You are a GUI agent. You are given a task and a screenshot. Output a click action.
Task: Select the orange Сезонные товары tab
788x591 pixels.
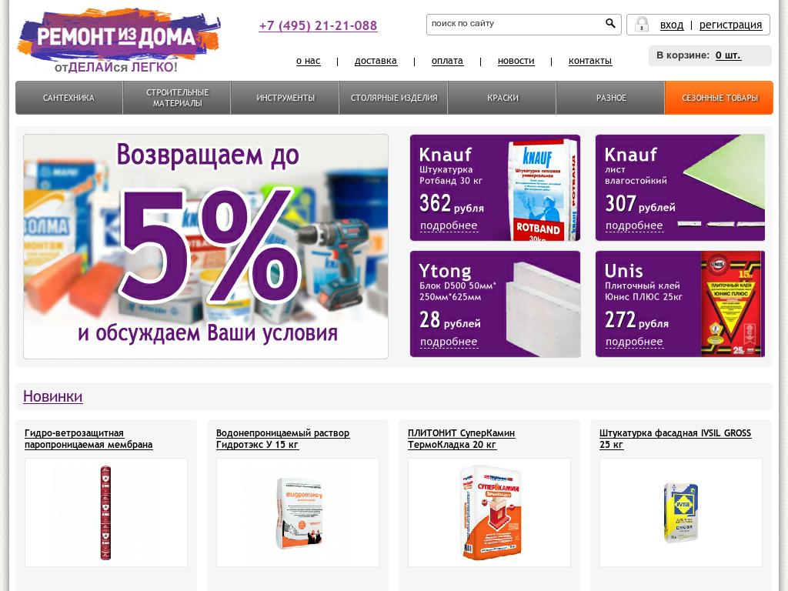click(720, 98)
